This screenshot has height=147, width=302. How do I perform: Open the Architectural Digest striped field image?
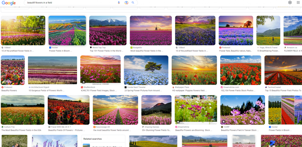pos(52,70)
